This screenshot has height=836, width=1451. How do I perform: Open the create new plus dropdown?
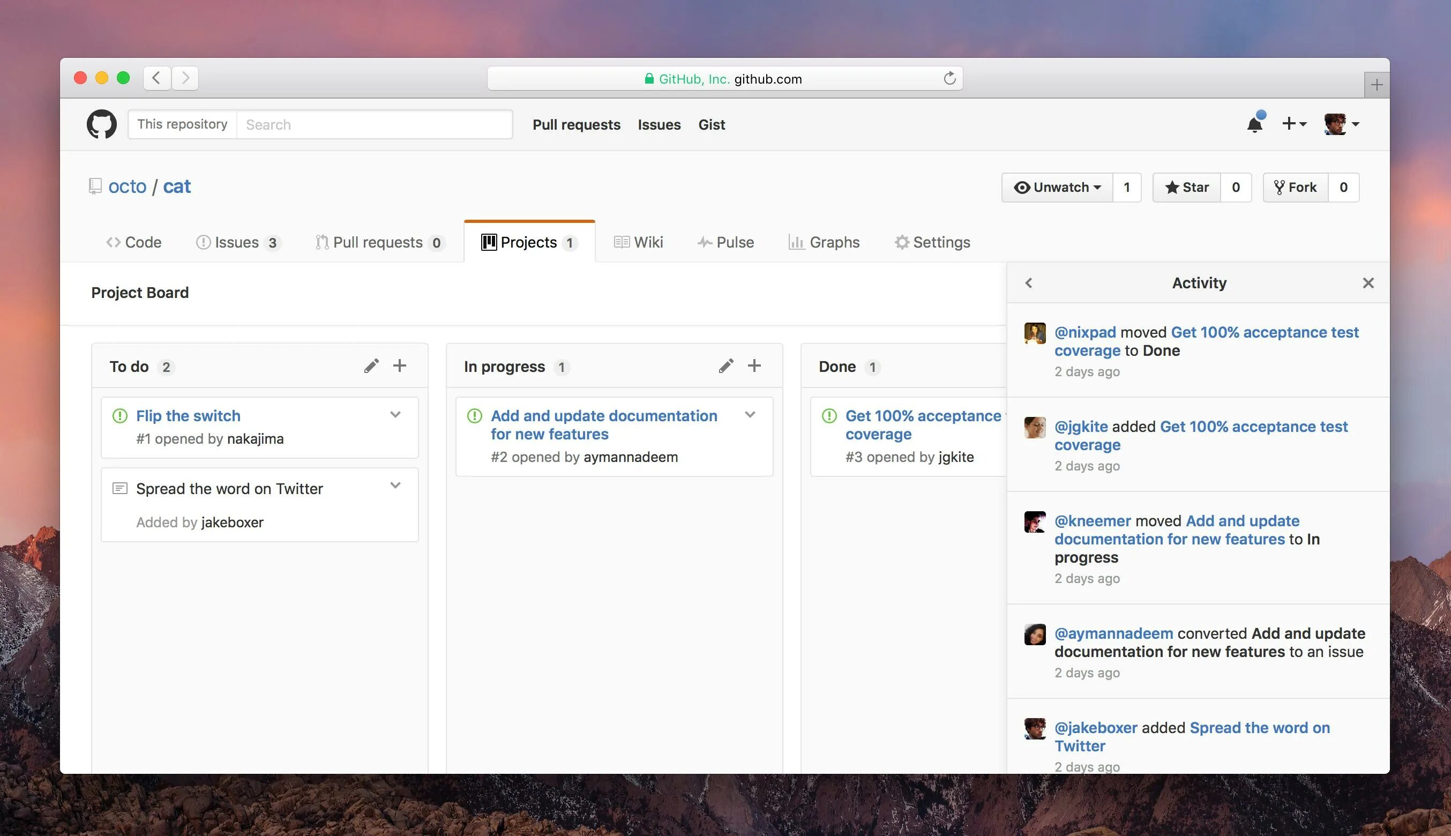tap(1293, 124)
